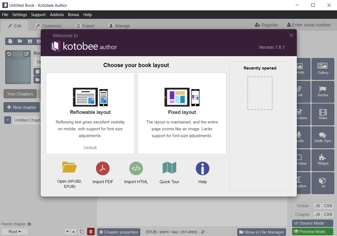Click Open KPUB2/EPUB folder icon
Image resolution: width=337 pixels, height=236 pixels.
[69, 167]
